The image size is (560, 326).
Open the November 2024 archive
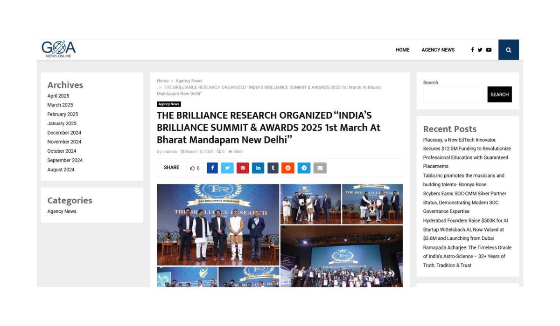[64, 142]
